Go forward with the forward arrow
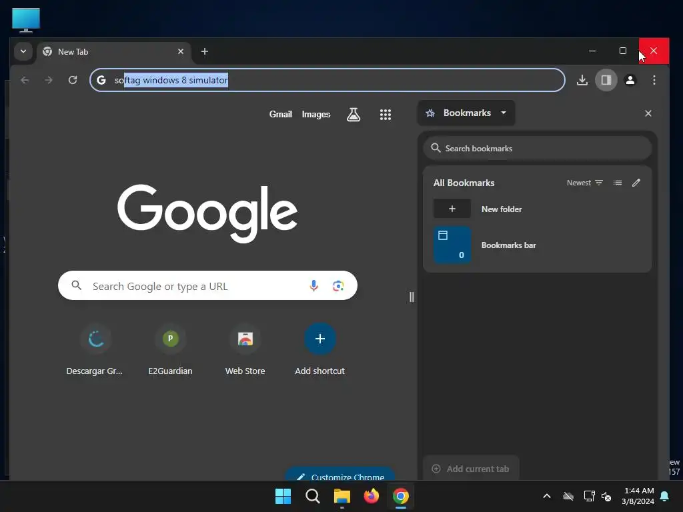 pos(49,80)
